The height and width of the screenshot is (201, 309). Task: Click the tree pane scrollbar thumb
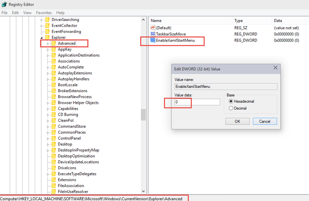[x=143, y=114]
